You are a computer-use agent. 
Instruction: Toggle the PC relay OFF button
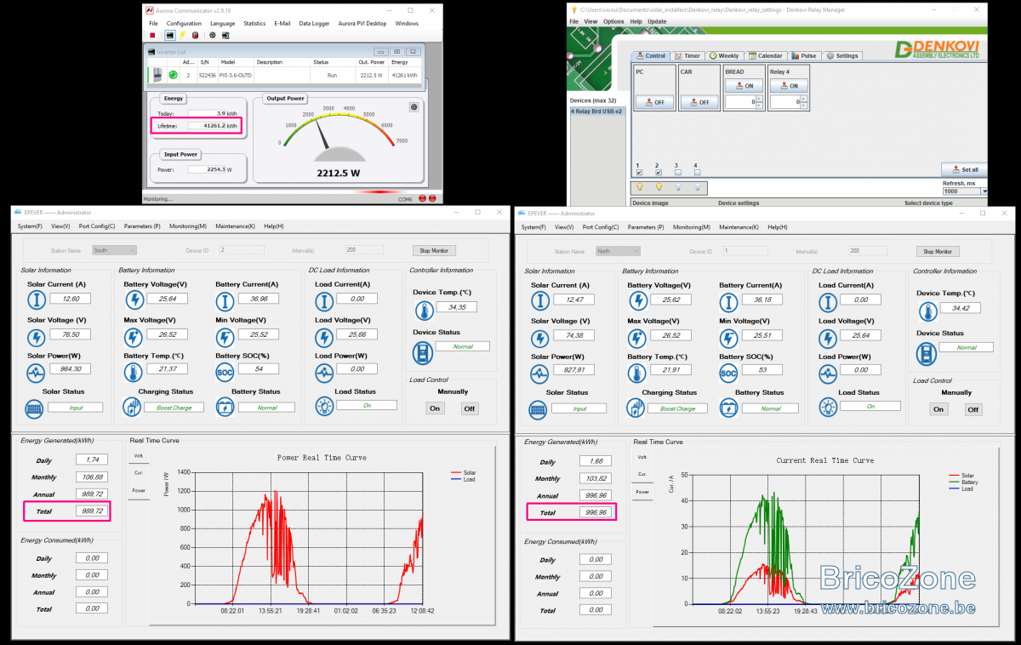(655, 102)
